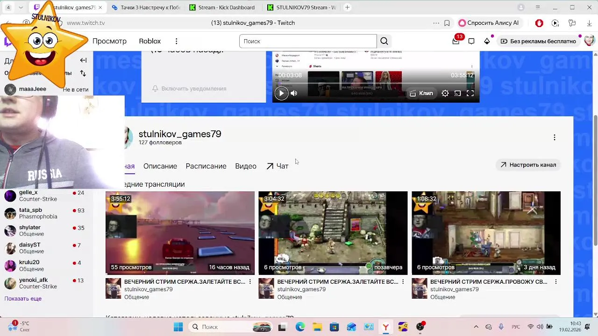Switch to STULNIKOV79 Stream browser tab

coord(301,7)
